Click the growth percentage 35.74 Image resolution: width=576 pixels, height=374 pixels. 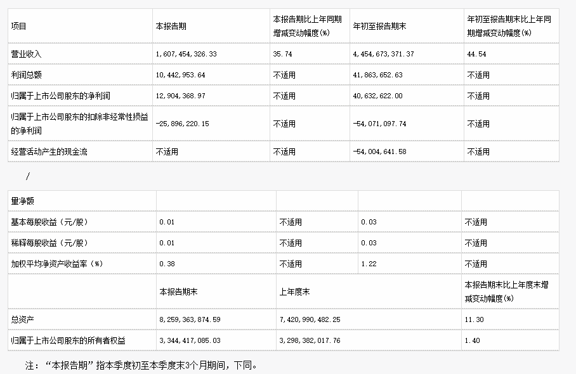pos(279,54)
